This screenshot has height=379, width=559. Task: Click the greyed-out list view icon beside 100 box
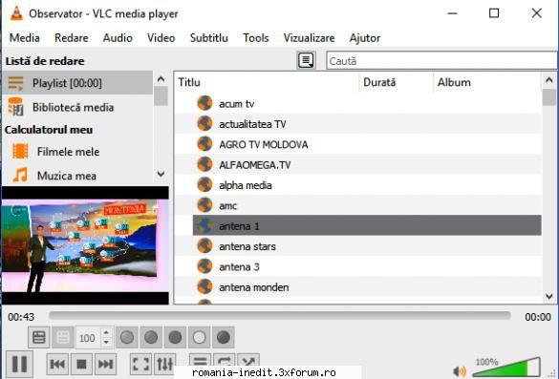click(x=63, y=337)
